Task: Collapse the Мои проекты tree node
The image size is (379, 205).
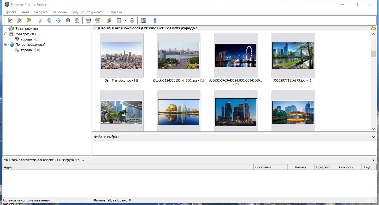Action: [6, 34]
